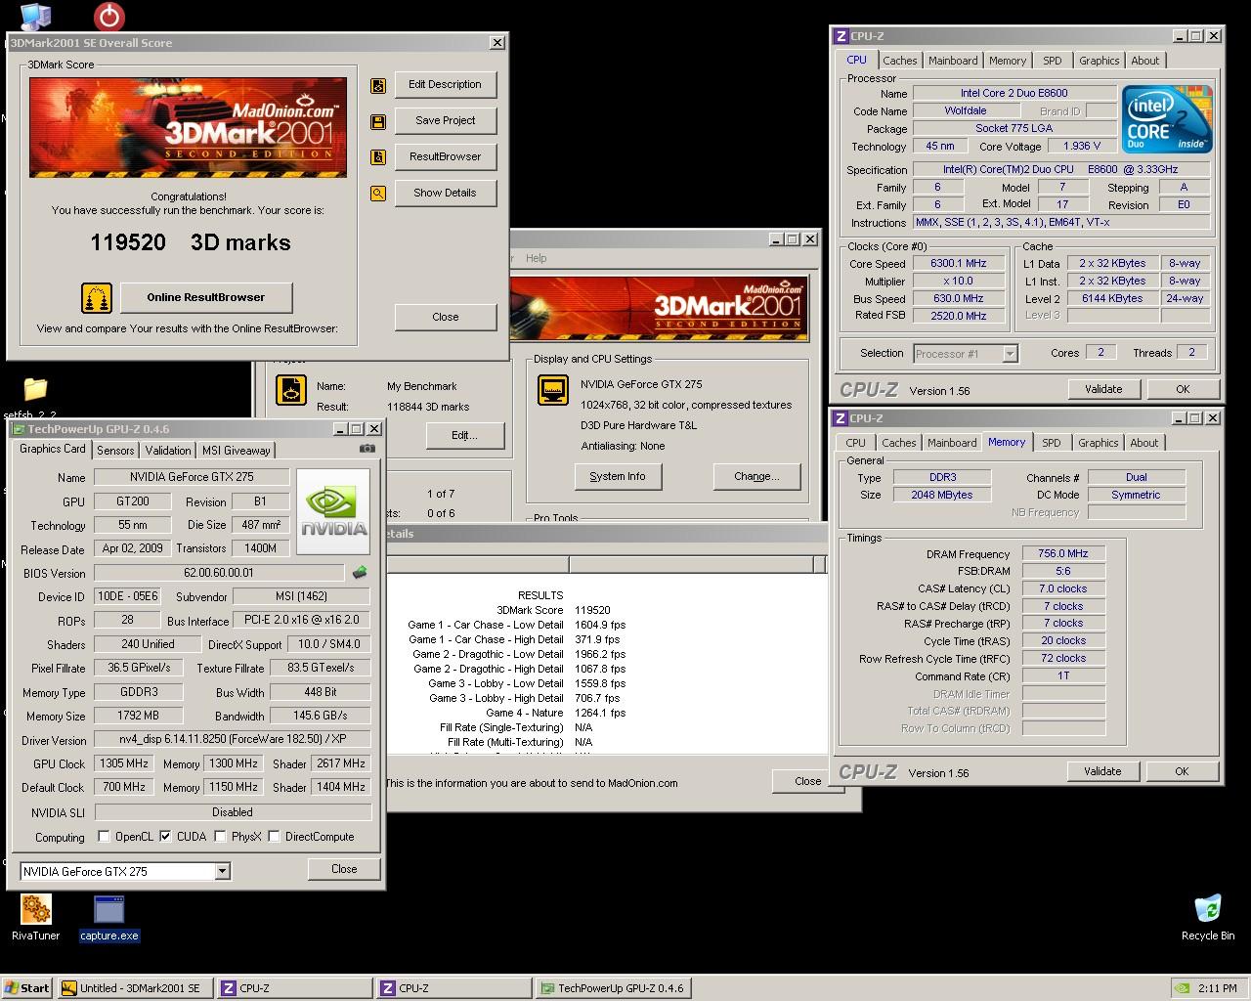The width and height of the screenshot is (1251, 1001).
Task: Open the setfsb folder icon on desktop
Action: 35,388
